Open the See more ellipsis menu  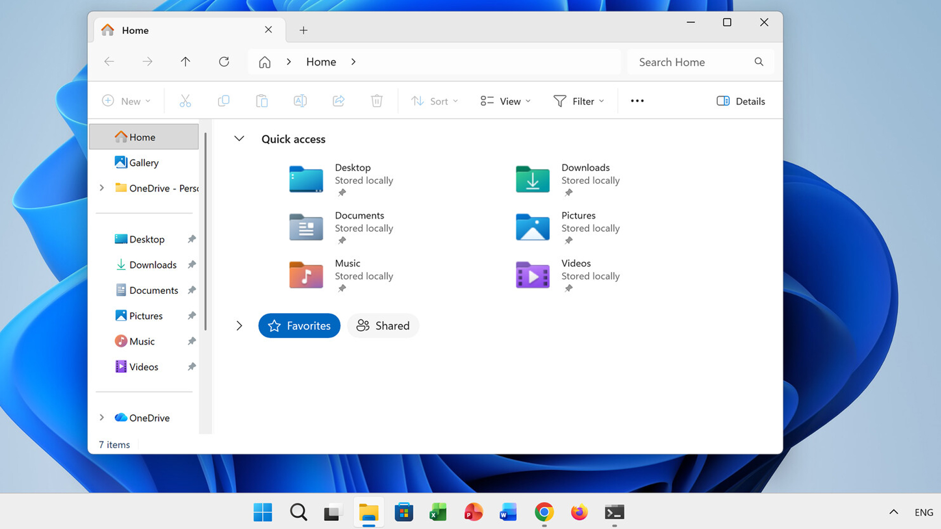[x=637, y=101]
